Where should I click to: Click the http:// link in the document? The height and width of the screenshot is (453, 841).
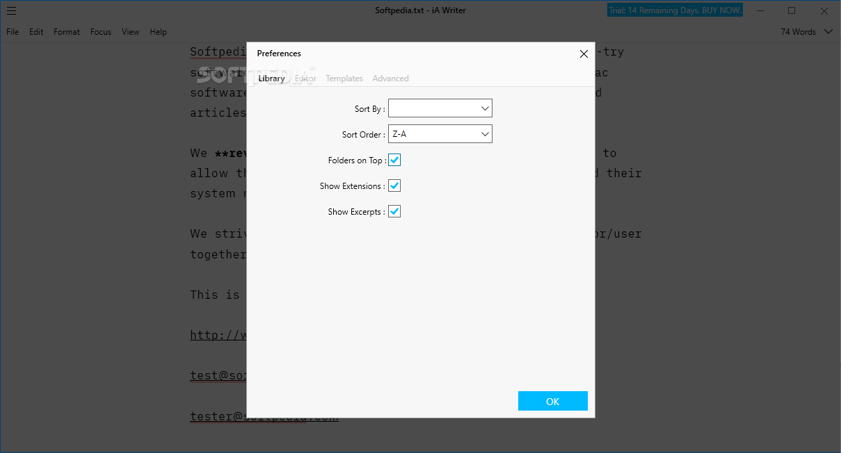click(218, 335)
